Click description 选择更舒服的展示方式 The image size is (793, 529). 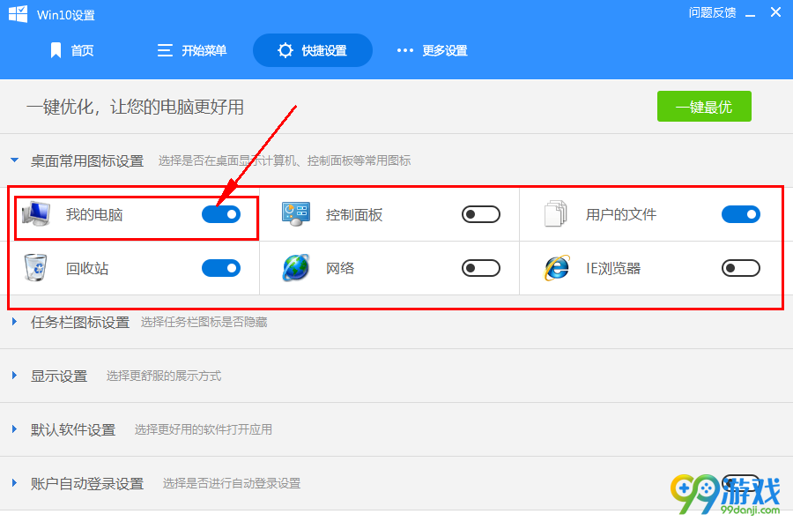coord(164,376)
